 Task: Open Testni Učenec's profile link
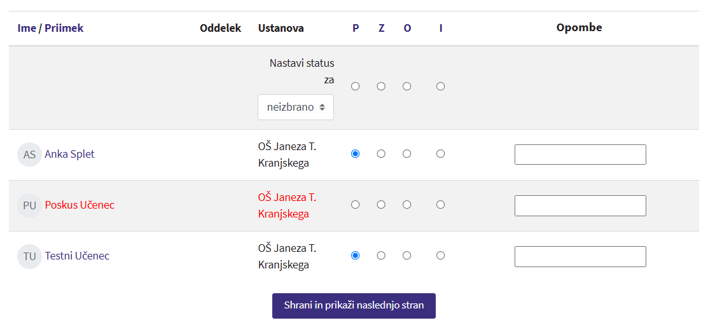77,256
